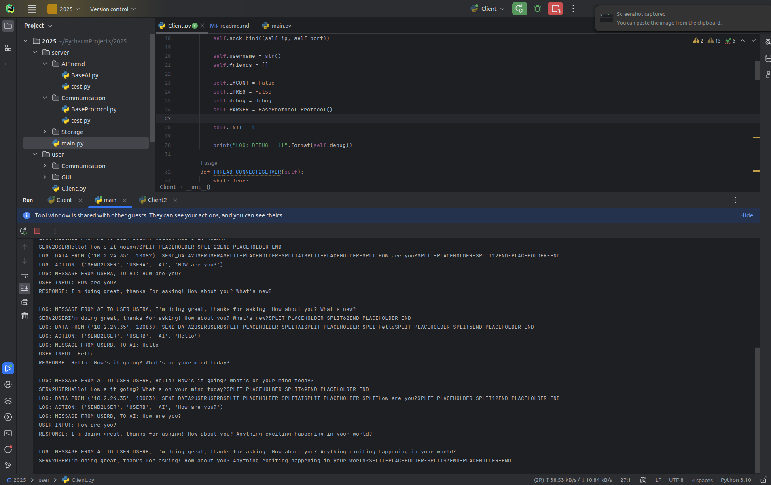Click the Debug bug icon in toolbar
This screenshot has height=485, width=771.
click(538, 9)
